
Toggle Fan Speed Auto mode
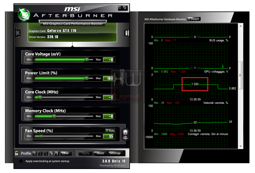pos(110,130)
